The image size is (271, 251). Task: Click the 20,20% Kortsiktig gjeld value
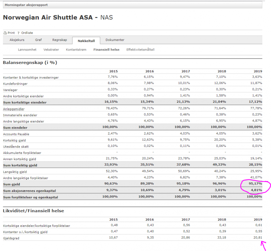(220, 140)
